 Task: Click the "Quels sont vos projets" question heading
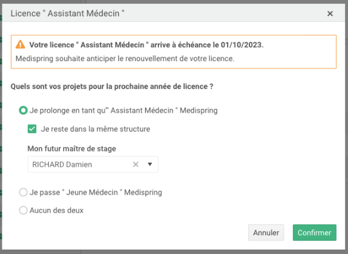[x=112, y=87]
